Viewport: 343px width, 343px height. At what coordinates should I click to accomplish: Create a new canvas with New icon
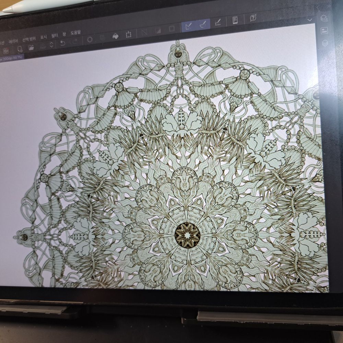(x=20, y=49)
